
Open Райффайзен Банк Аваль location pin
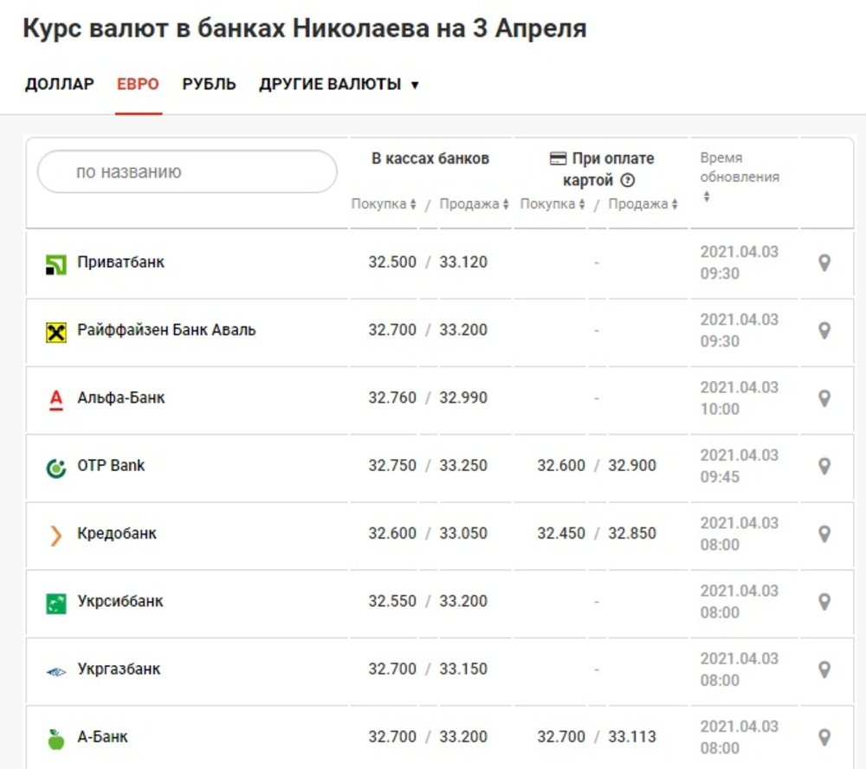click(824, 330)
